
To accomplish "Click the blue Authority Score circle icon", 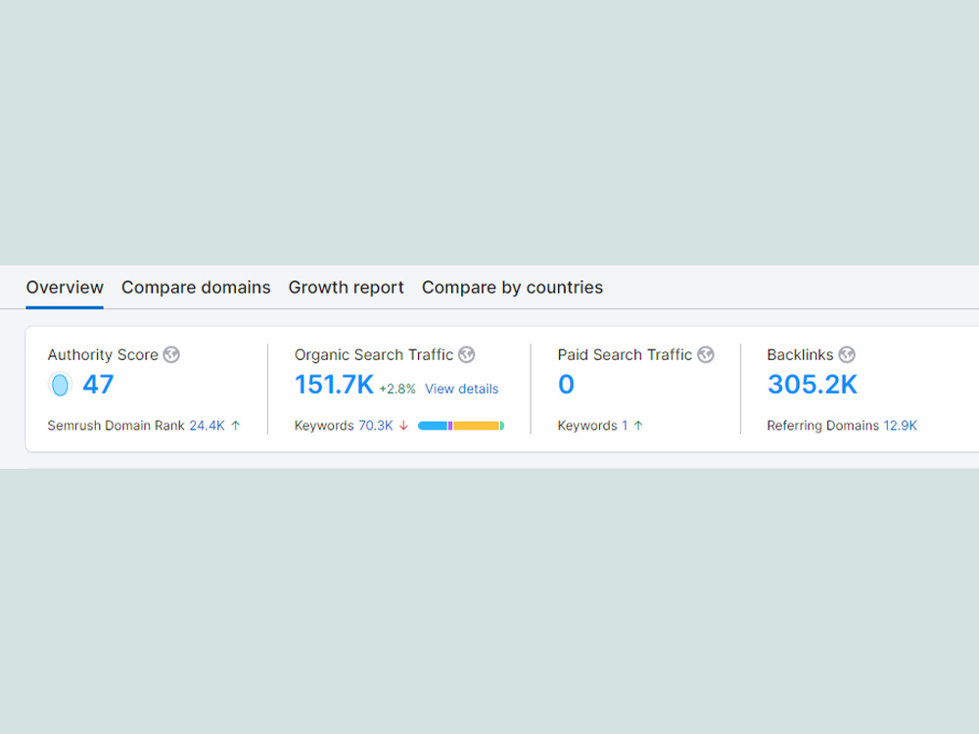I will (60, 385).
